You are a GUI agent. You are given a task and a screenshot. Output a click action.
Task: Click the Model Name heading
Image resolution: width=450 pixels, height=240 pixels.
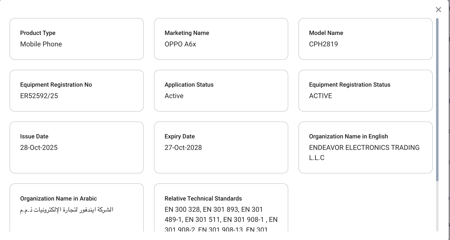click(326, 33)
